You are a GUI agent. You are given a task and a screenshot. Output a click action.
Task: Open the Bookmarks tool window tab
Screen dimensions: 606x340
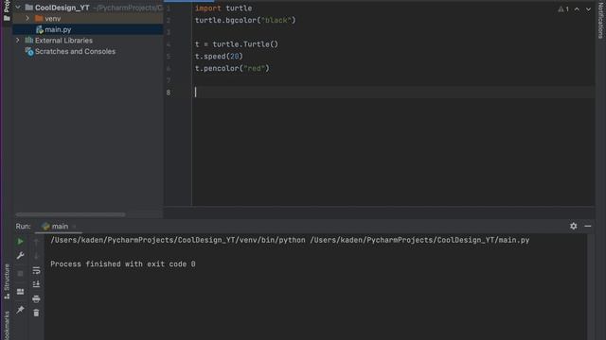[x=7, y=326]
